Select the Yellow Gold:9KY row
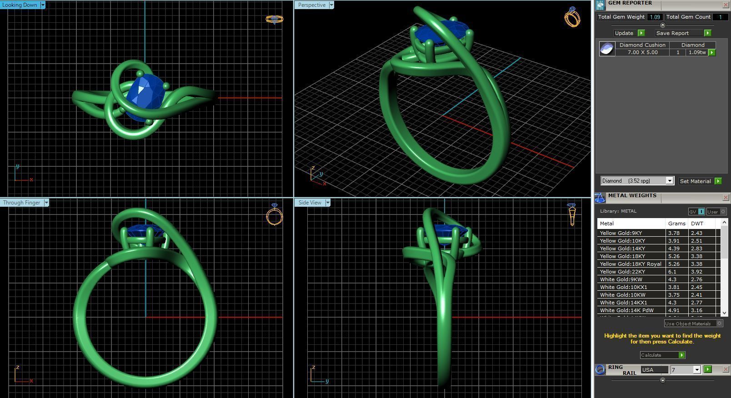The image size is (731, 398). click(659, 233)
